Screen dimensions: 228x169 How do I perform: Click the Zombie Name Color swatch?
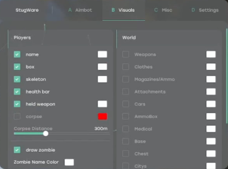point(69,162)
